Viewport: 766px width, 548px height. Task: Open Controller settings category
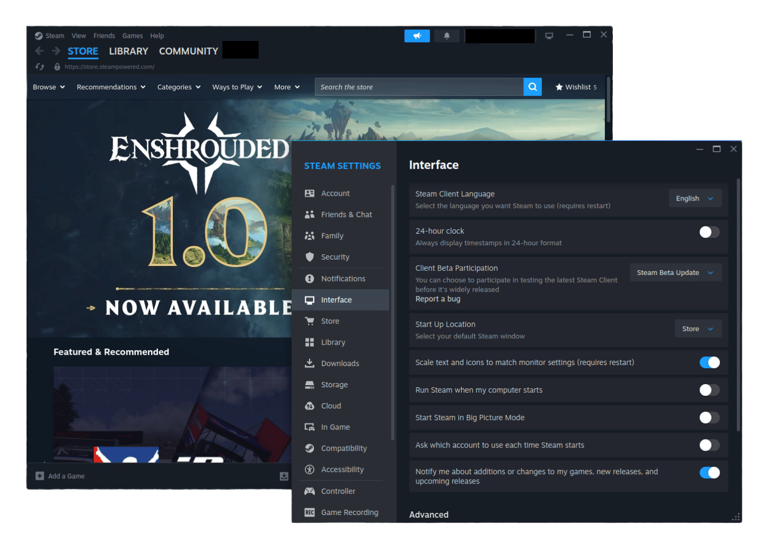pos(340,491)
